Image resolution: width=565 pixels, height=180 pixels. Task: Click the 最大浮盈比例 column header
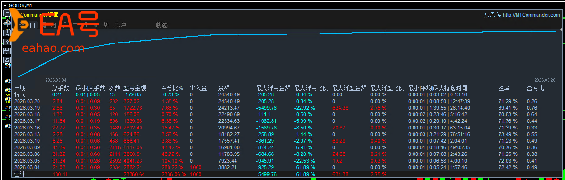(x=387, y=88)
